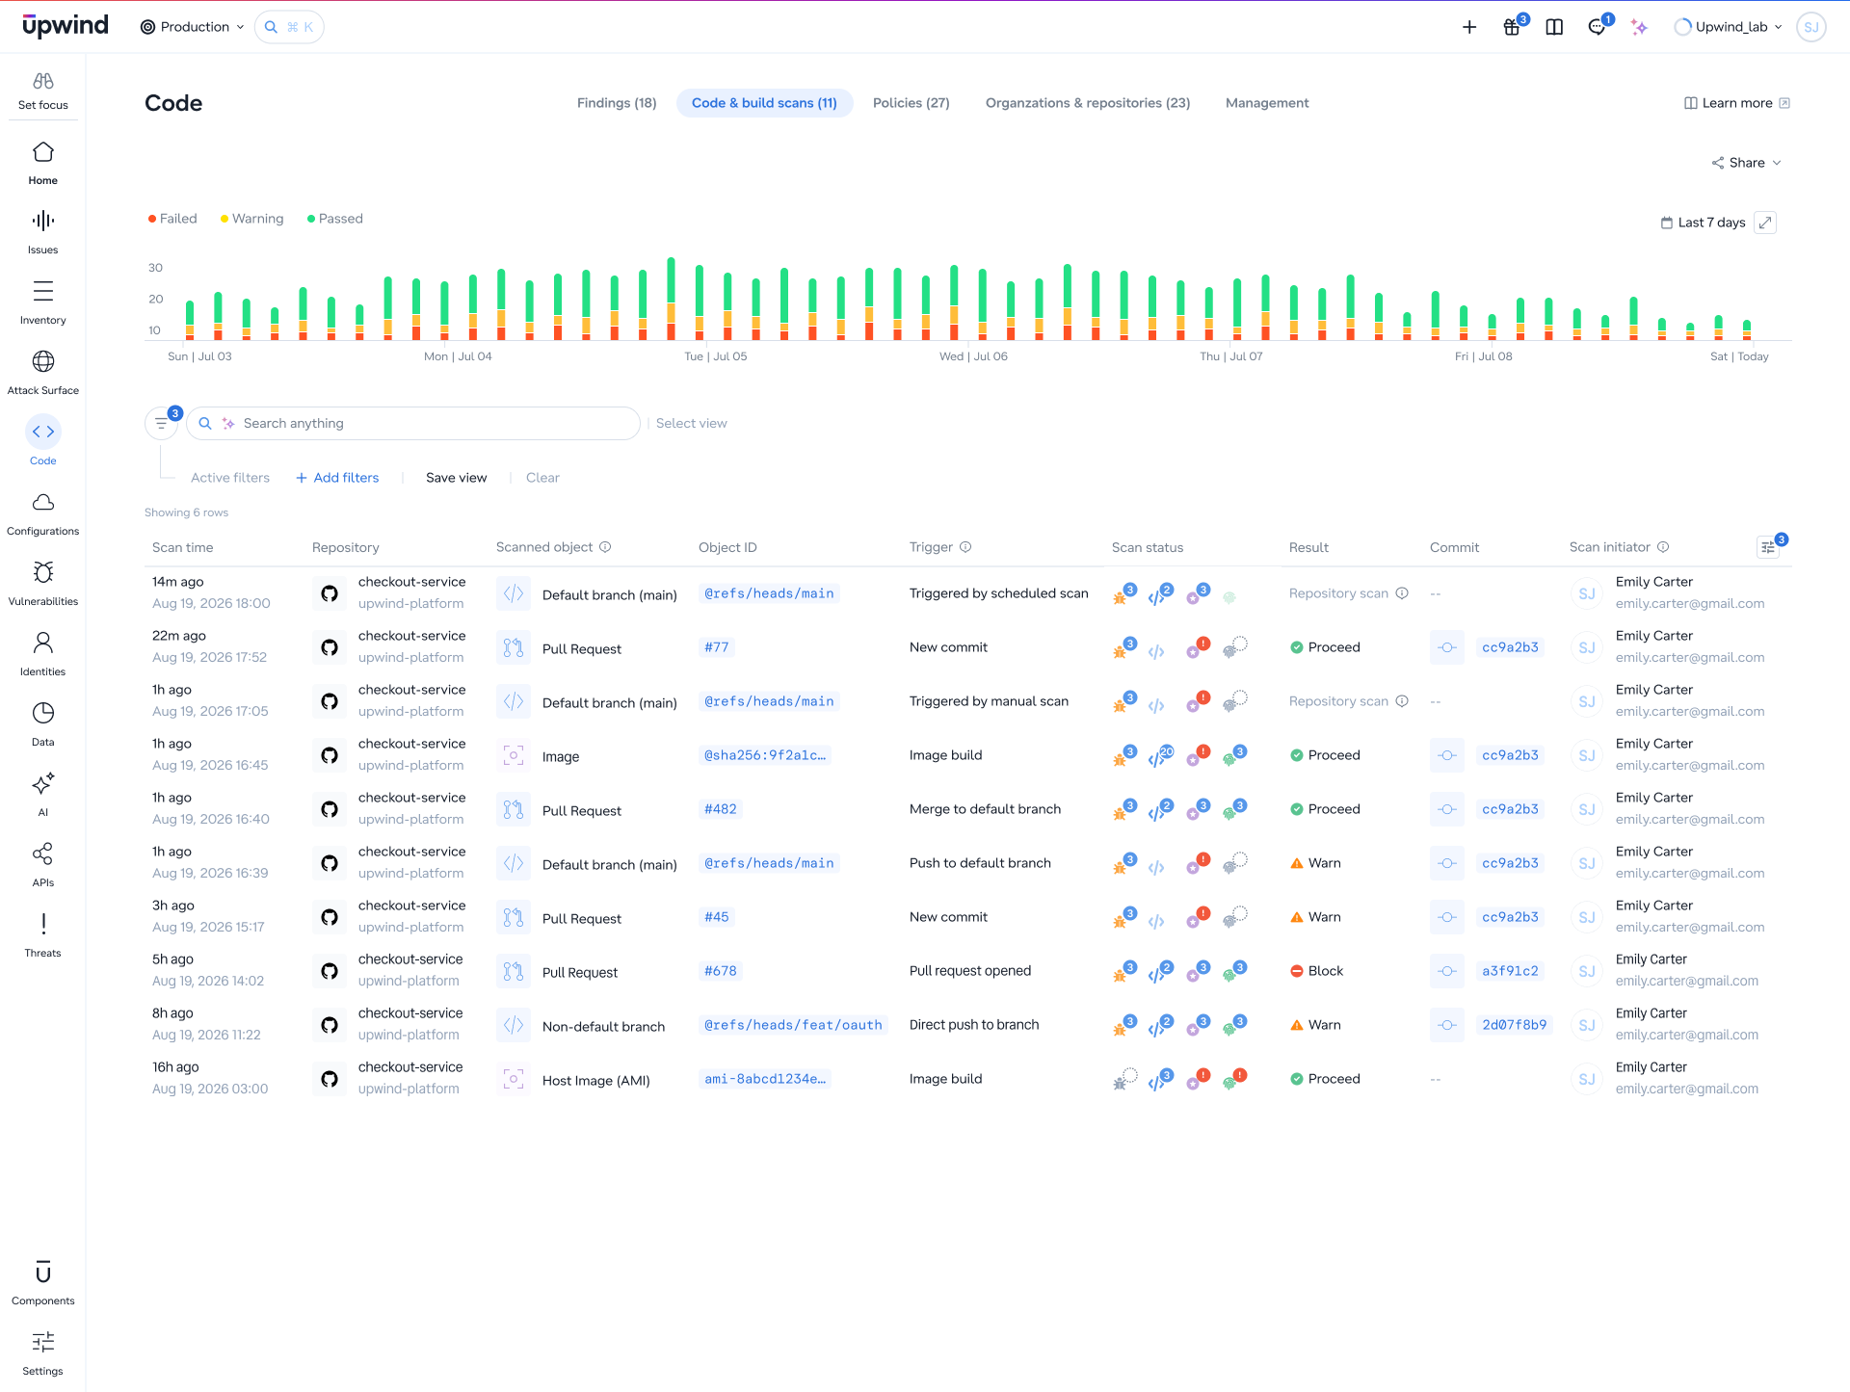This screenshot has height=1392, width=1850.
Task: Open Attack Surface globe icon
Action: pos(42,361)
